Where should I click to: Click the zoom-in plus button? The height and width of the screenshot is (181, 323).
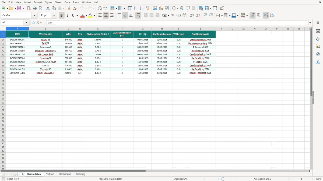point(312,179)
